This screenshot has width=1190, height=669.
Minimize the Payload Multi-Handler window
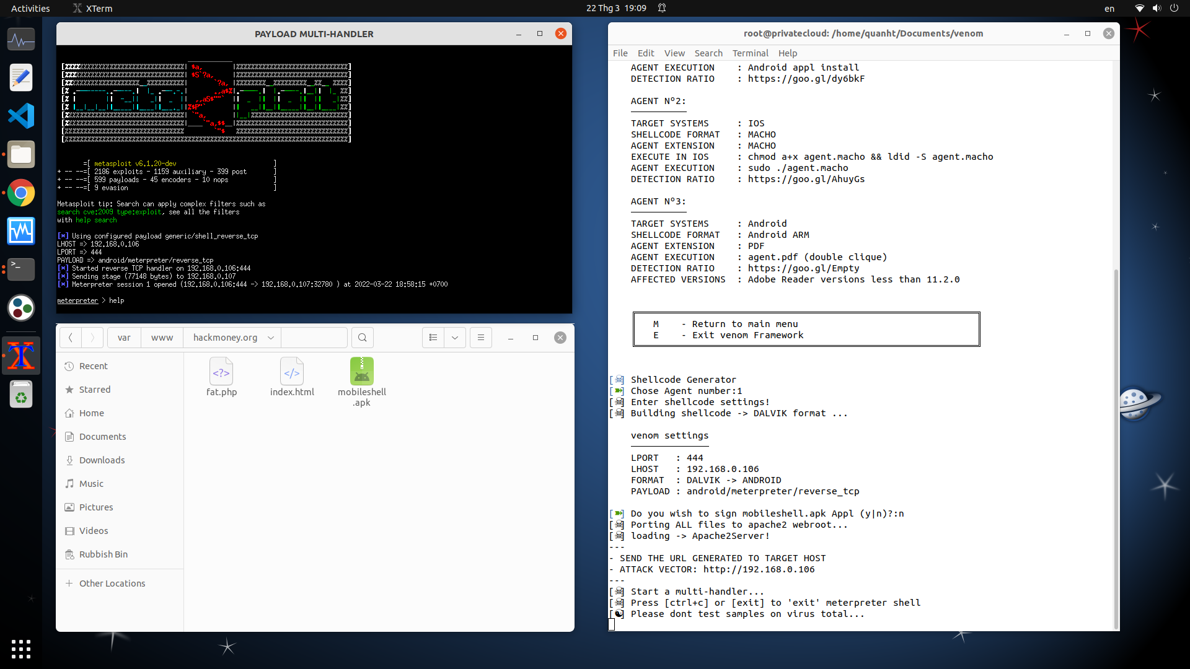519,34
